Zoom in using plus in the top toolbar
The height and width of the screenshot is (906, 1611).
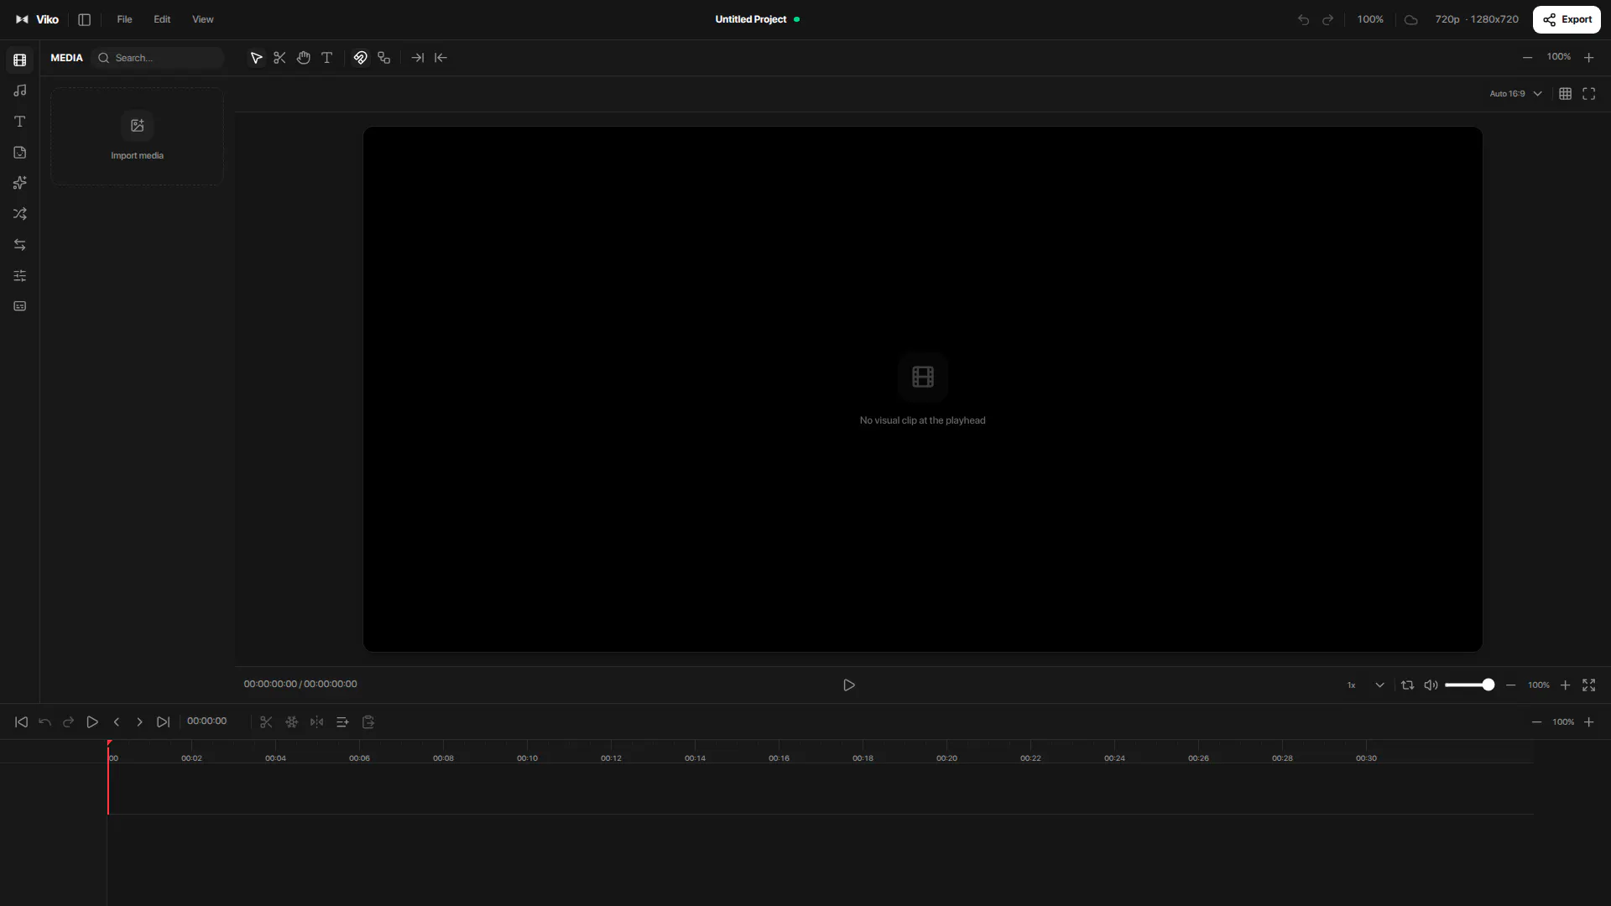[1588, 58]
